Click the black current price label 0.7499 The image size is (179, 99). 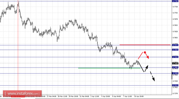tap(175, 63)
